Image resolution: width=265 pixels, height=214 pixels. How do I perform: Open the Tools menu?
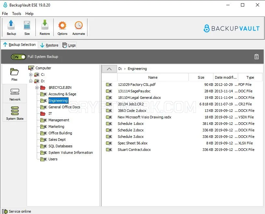[x=17, y=14]
